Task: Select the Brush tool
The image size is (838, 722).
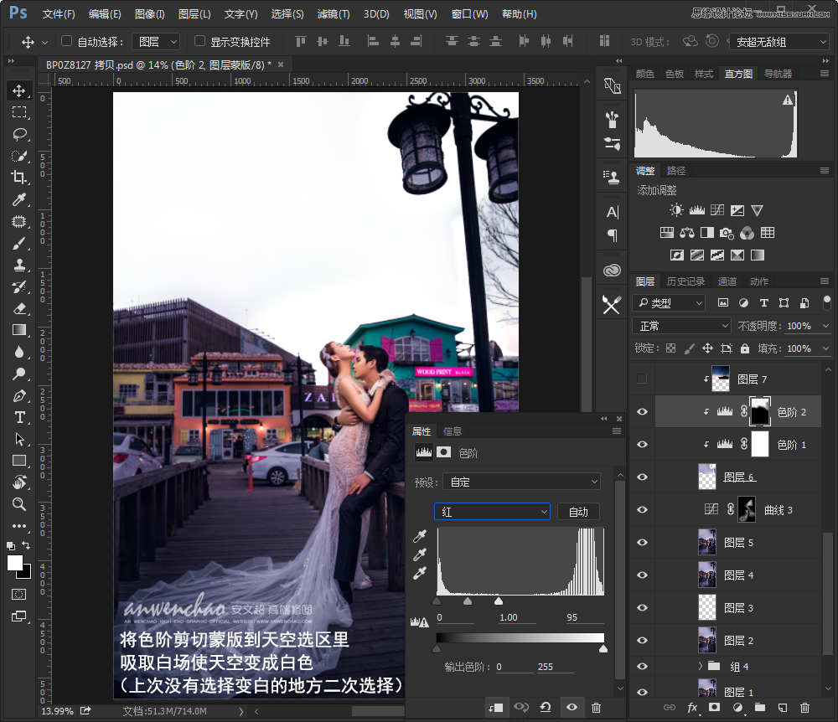Action: pyautogui.click(x=19, y=244)
